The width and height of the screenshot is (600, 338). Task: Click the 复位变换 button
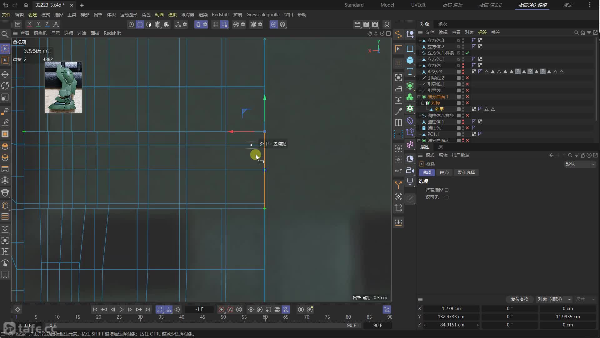(519, 300)
